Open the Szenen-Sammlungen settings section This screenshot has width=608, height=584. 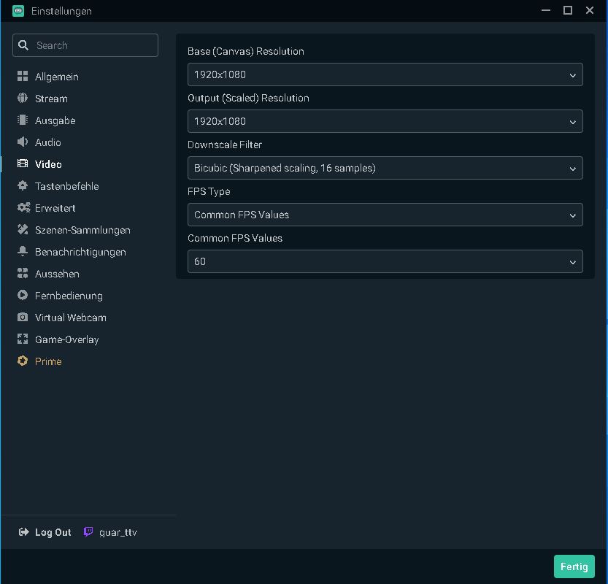coord(82,230)
